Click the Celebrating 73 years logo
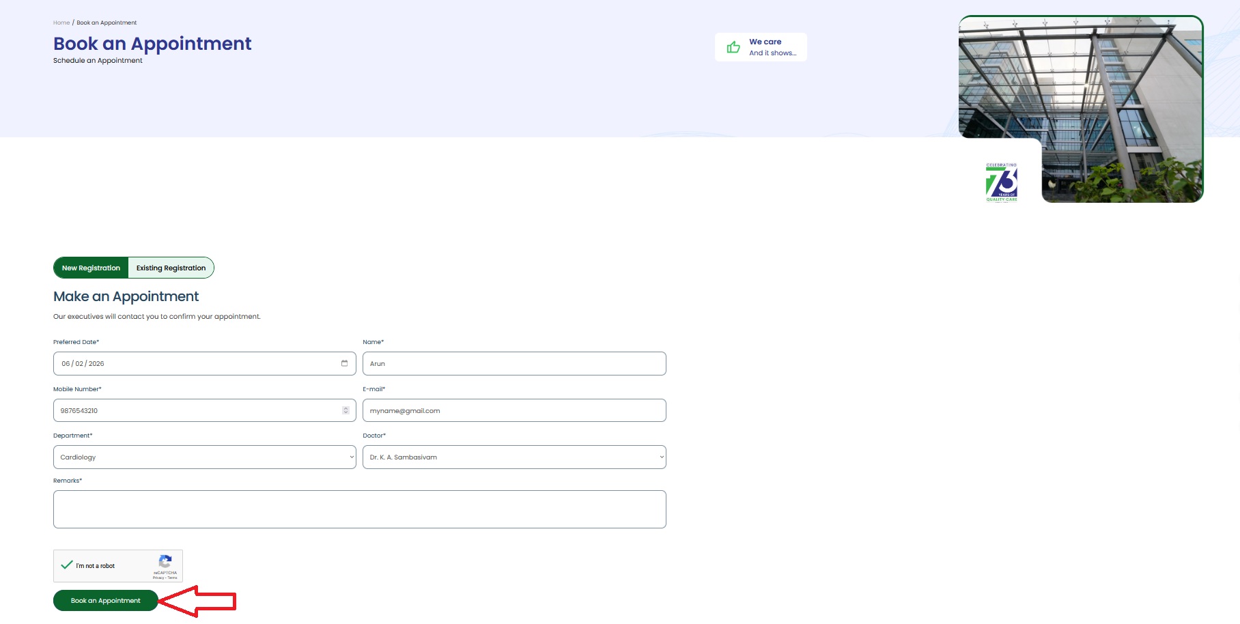The image size is (1240, 624). pos(1001,182)
